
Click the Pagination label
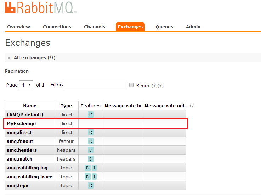tap(17, 71)
